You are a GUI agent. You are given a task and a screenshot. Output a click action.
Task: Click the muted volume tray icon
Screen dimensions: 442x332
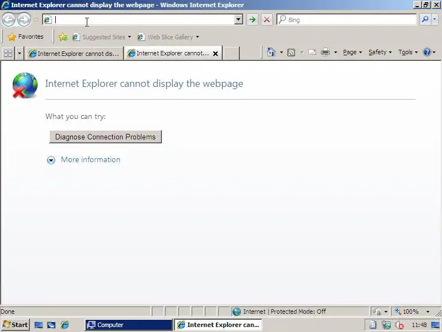[399, 325]
